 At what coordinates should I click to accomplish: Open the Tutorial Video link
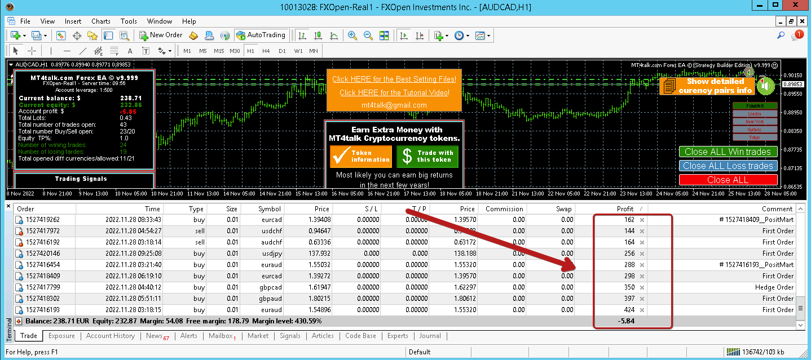394,92
